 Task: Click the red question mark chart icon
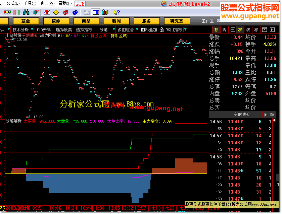[47, 12]
